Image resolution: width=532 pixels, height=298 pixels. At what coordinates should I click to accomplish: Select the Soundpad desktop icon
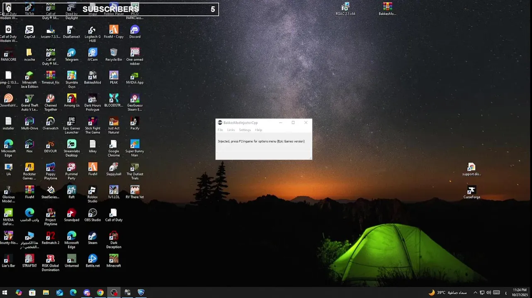pos(71,215)
